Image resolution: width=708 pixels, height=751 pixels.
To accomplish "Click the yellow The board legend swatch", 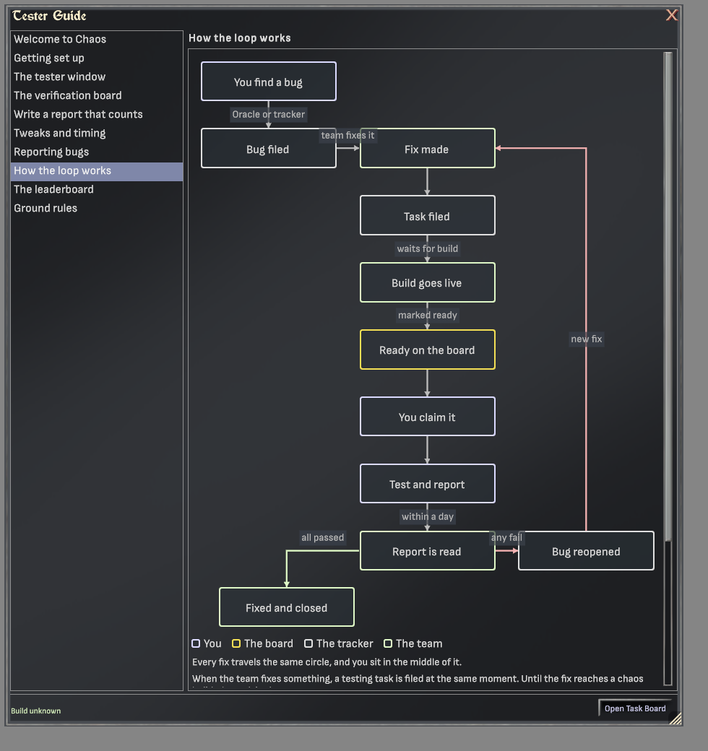I will point(236,643).
